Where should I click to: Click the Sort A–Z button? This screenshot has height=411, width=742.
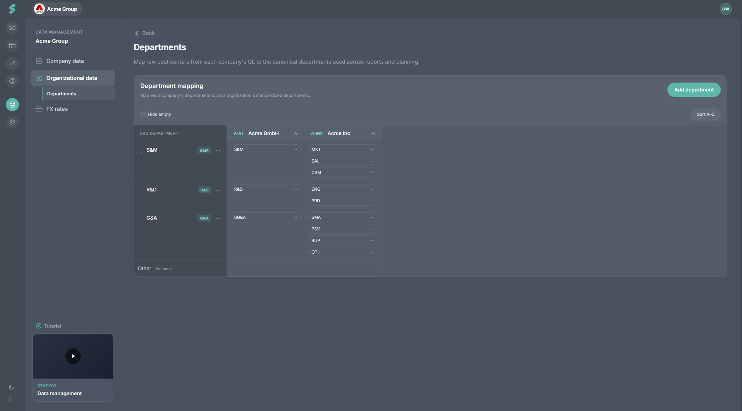point(705,115)
